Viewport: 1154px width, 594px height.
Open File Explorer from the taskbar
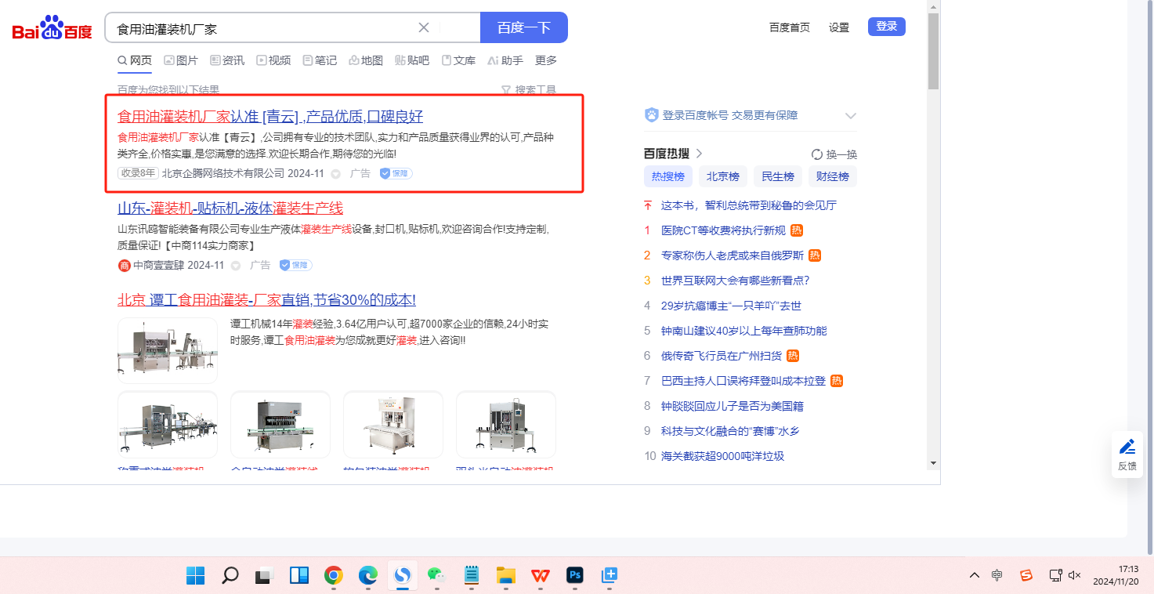pyautogui.click(x=505, y=576)
